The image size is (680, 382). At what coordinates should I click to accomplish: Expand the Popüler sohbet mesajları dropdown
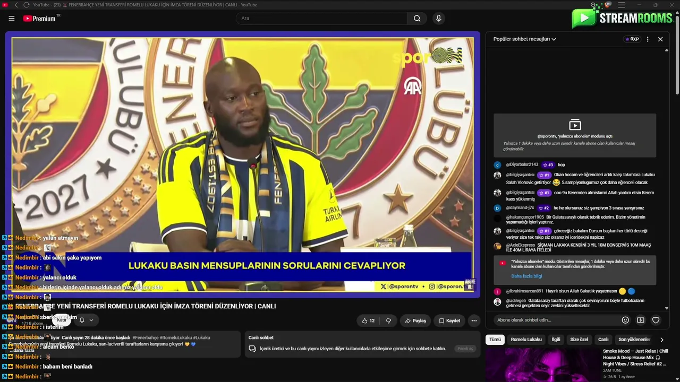[524, 39]
